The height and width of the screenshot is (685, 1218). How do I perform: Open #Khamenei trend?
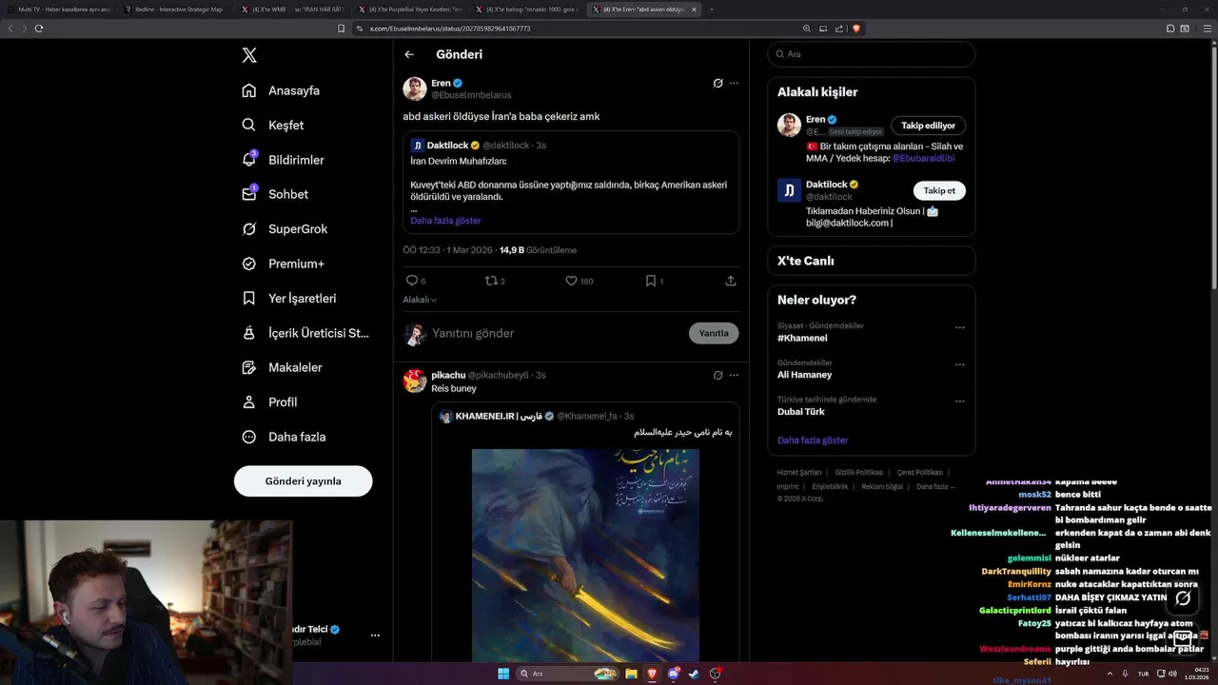802,338
